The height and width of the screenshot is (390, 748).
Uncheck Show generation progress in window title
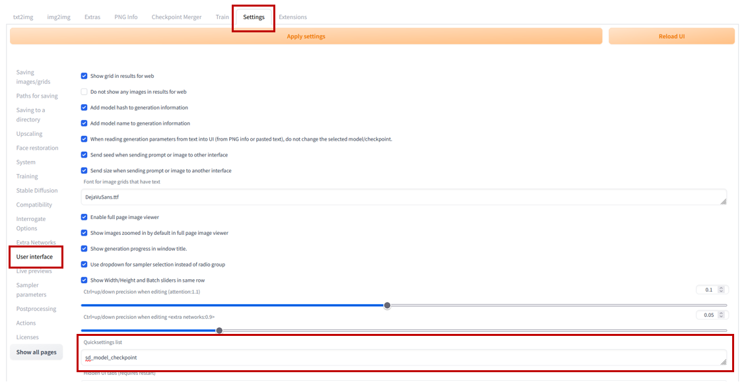pyautogui.click(x=85, y=249)
